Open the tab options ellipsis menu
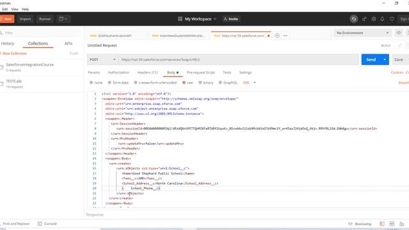 286,36
